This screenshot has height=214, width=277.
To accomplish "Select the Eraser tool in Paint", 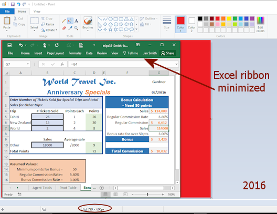I will (64, 28).
